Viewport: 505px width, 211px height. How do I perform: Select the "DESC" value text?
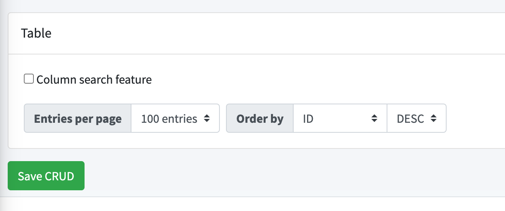coord(410,119)
